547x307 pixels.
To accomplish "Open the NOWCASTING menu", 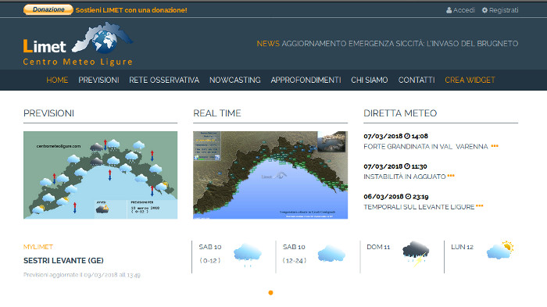I will (234, 80).
